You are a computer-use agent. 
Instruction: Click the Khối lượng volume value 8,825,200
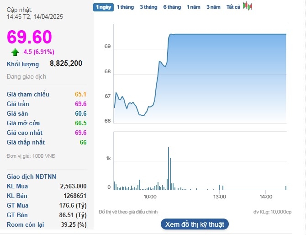[x=66, y=64]
